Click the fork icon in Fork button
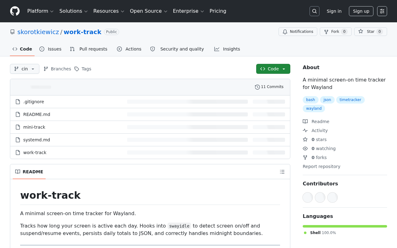Image resolution: width=397 pixels, height=248 pixels. tap(326, 32)
